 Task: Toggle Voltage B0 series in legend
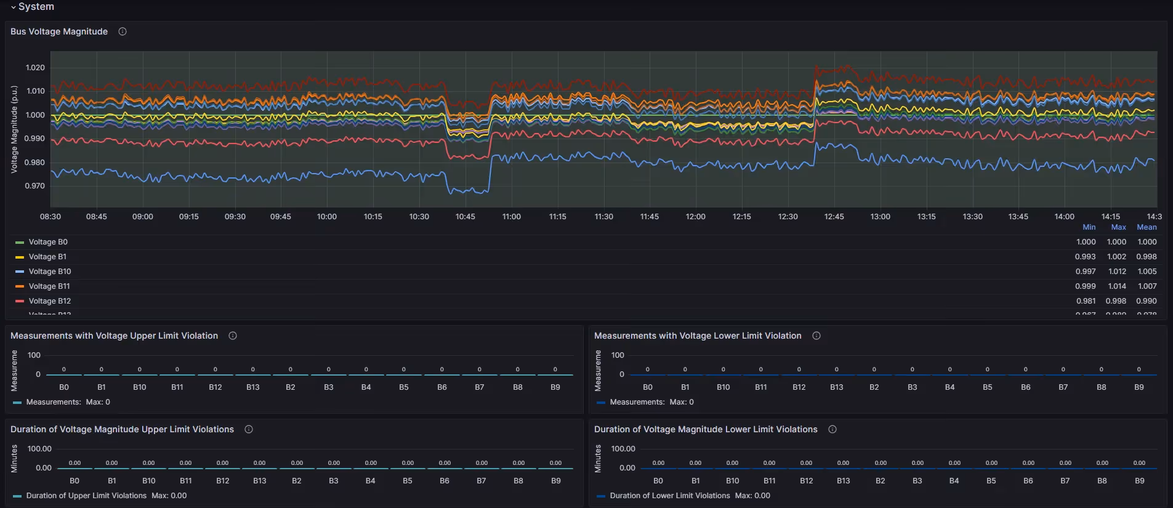(48, 242)
